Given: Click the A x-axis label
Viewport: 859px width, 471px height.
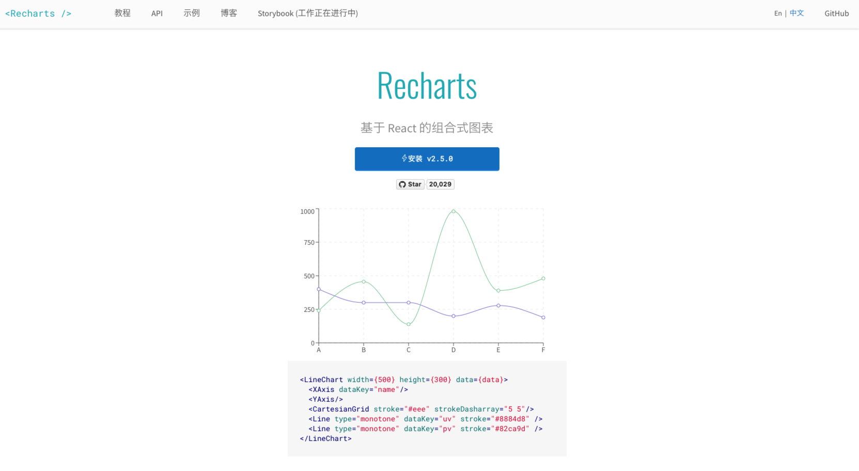Looking at the screenshot, I should tap(319, 350).
